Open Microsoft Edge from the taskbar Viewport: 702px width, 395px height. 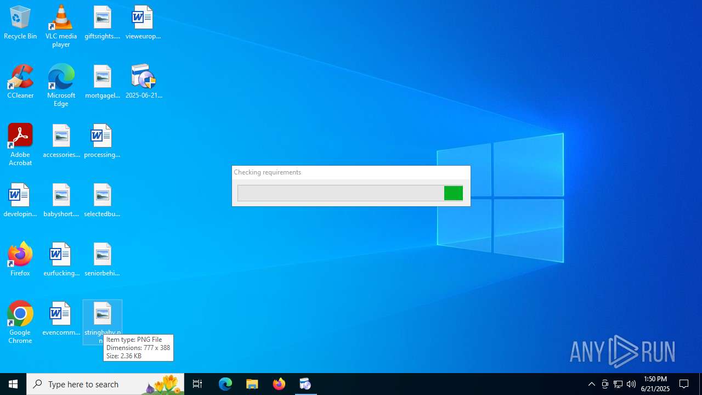pyautogui.click(x=225, y=384)
